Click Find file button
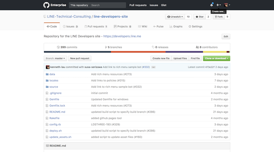 point(195,58)
